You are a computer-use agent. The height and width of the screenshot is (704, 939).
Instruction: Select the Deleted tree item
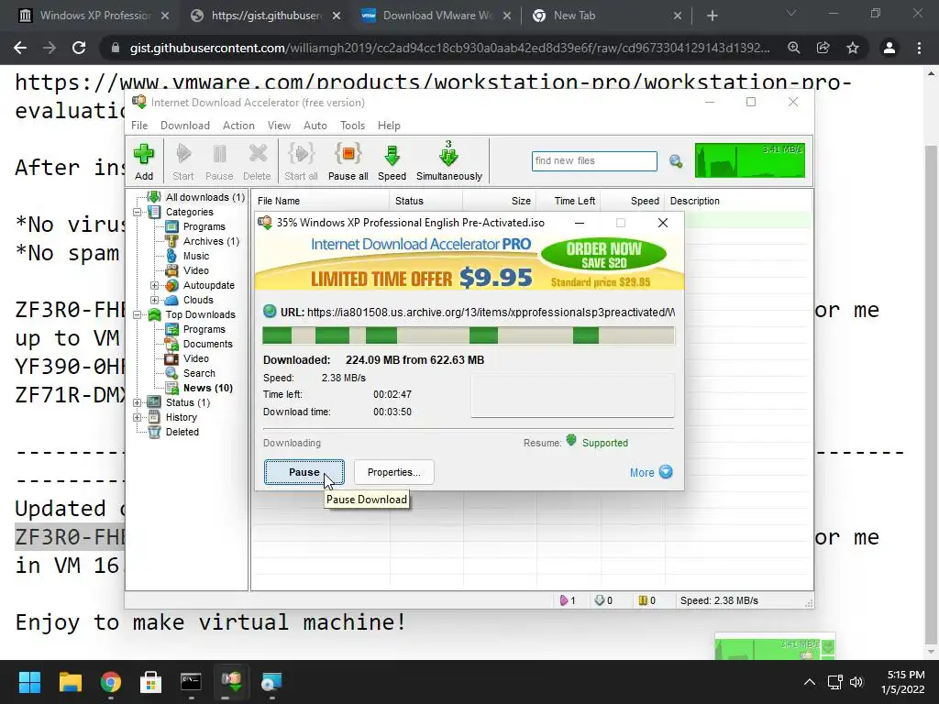[x=182, y=432]
